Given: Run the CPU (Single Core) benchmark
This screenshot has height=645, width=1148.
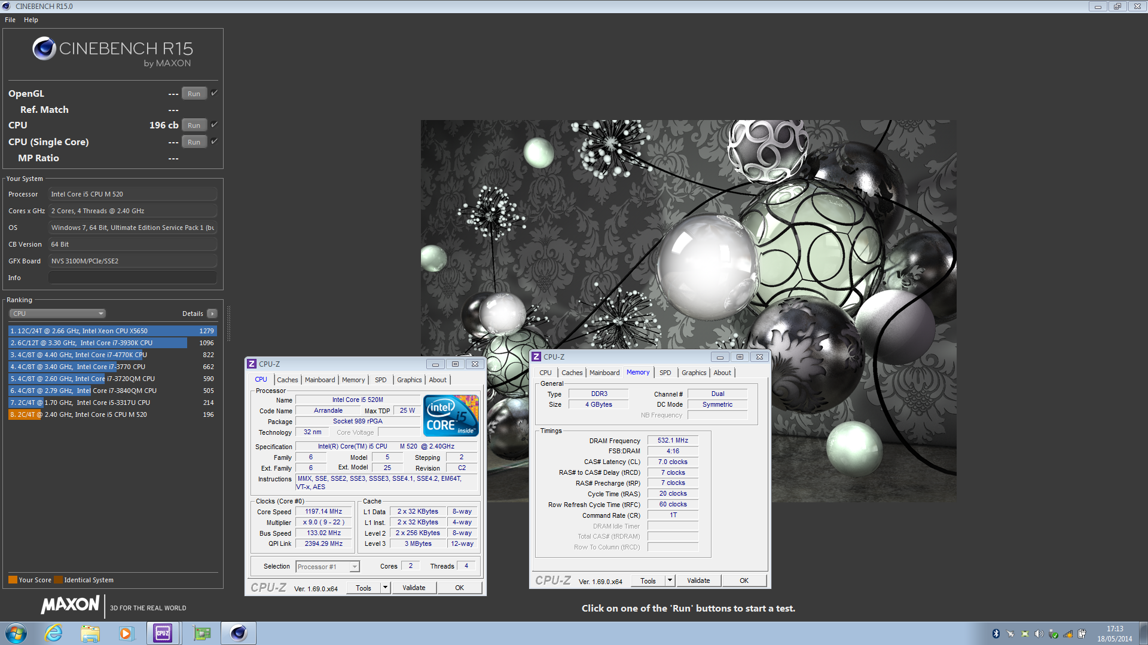Looking at the screenshot, I should pos(194,142).
